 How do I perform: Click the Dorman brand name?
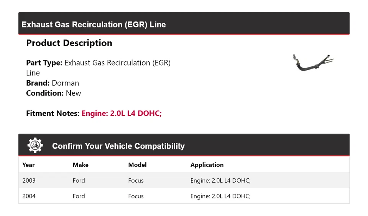[x=65, y=83]
